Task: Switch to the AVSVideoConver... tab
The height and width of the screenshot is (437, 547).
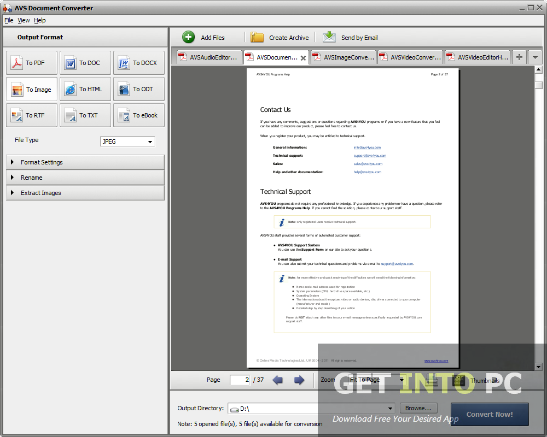Action: point(411,57)
